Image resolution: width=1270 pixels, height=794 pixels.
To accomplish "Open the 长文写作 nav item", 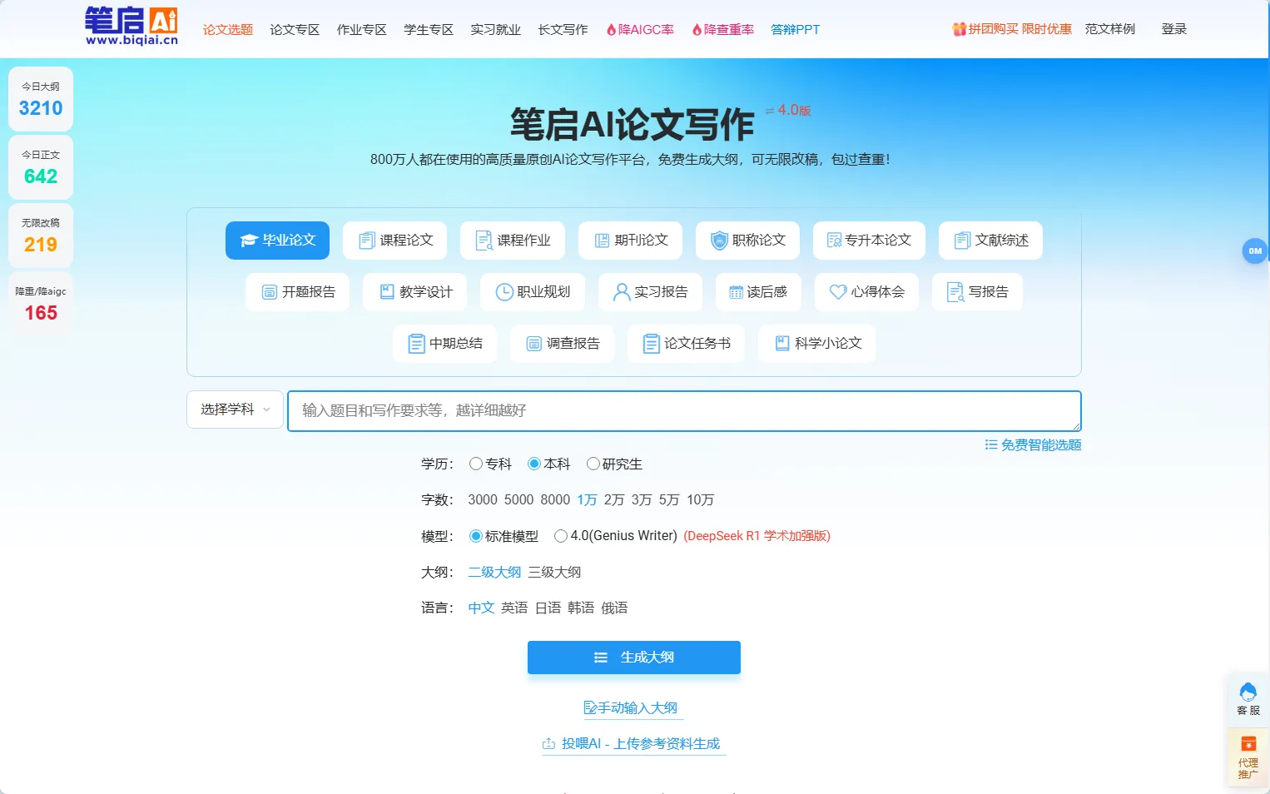I will pyautogui.click(x=563, y=30).
